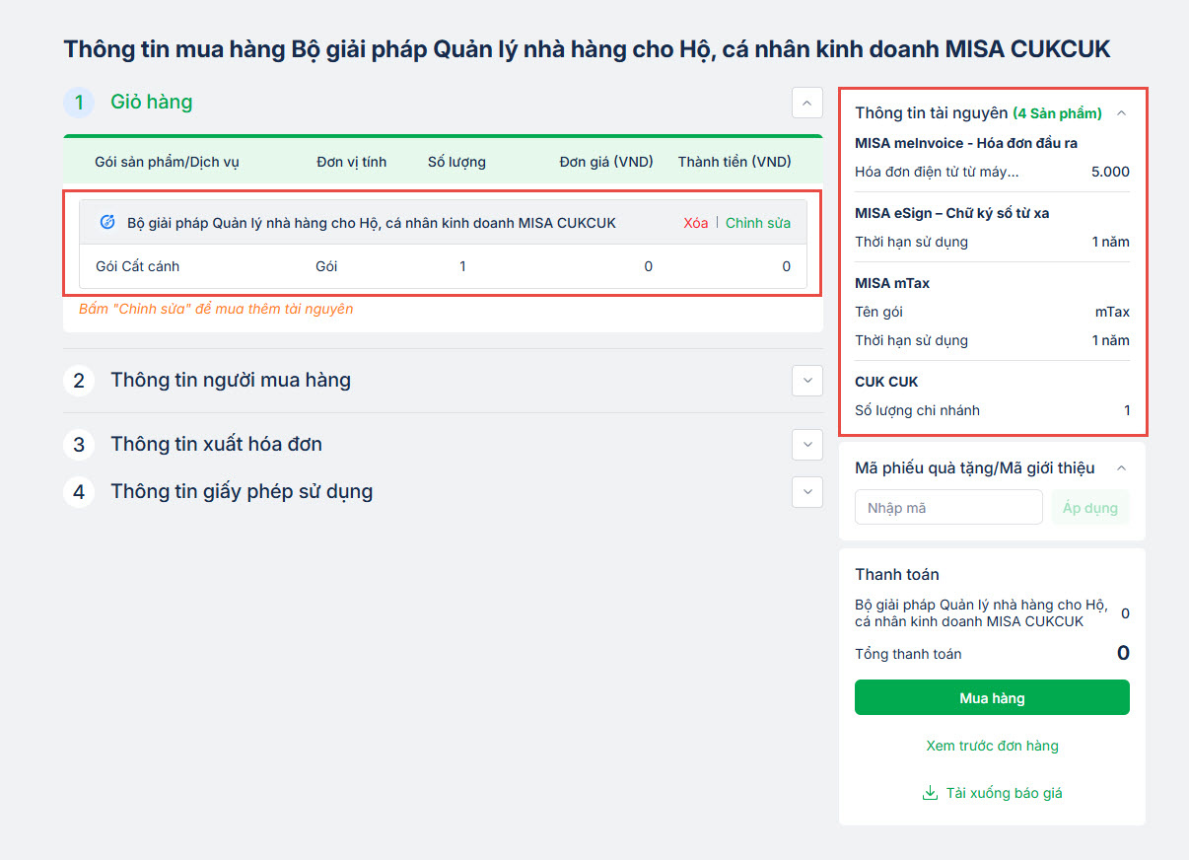Focus the Nhập mã voucher input field
1189x860 pixels.
947,508
